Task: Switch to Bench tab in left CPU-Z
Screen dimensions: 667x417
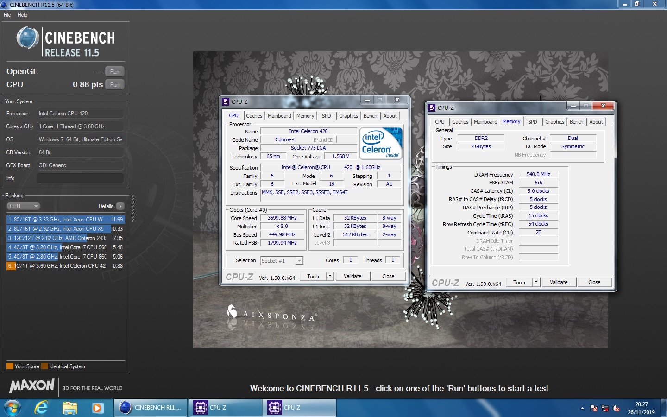Action: point(370,116)
